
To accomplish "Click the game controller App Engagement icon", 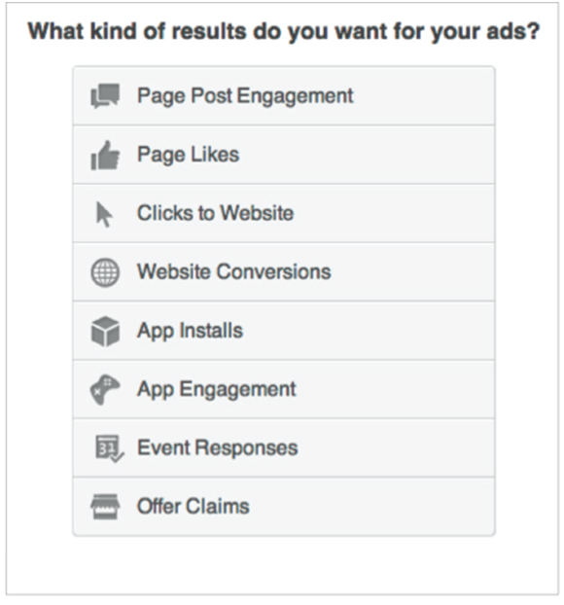I will click(105, 390).
